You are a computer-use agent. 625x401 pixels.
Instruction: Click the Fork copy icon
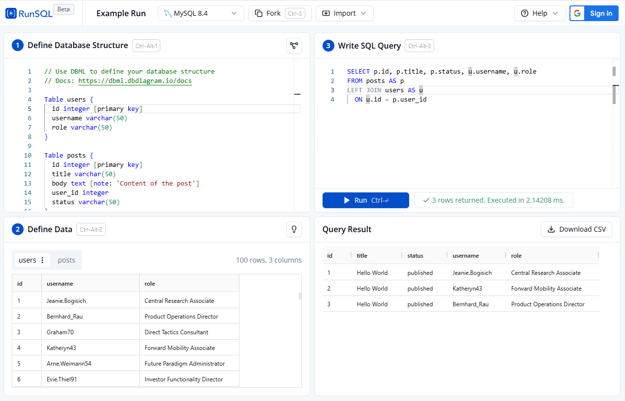(x=259, y=13)
